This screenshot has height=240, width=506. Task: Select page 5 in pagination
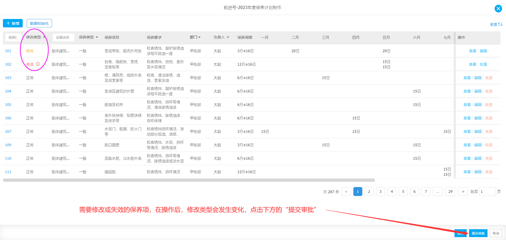coord(403,192)
